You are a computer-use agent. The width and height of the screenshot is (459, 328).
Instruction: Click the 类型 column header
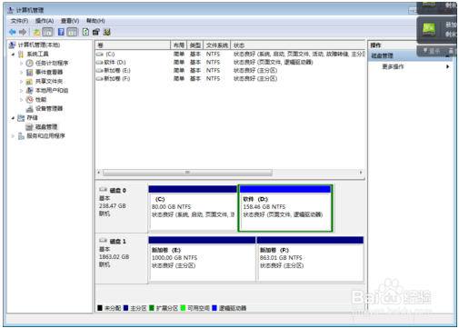pyautogui.click(x=195, y=45)
